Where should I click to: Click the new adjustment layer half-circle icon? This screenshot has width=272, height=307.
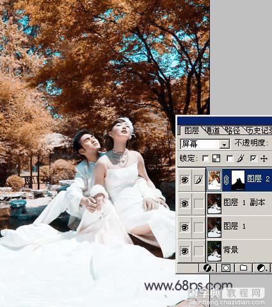262,268
